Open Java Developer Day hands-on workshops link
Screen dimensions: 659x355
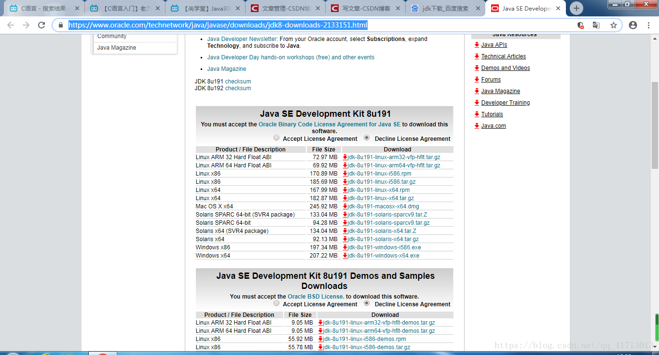pyautogui.click(x=291, y=57)
